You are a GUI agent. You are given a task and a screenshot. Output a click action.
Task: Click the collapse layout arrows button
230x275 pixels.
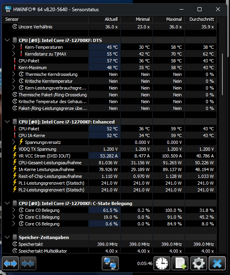tap(28, 263)
